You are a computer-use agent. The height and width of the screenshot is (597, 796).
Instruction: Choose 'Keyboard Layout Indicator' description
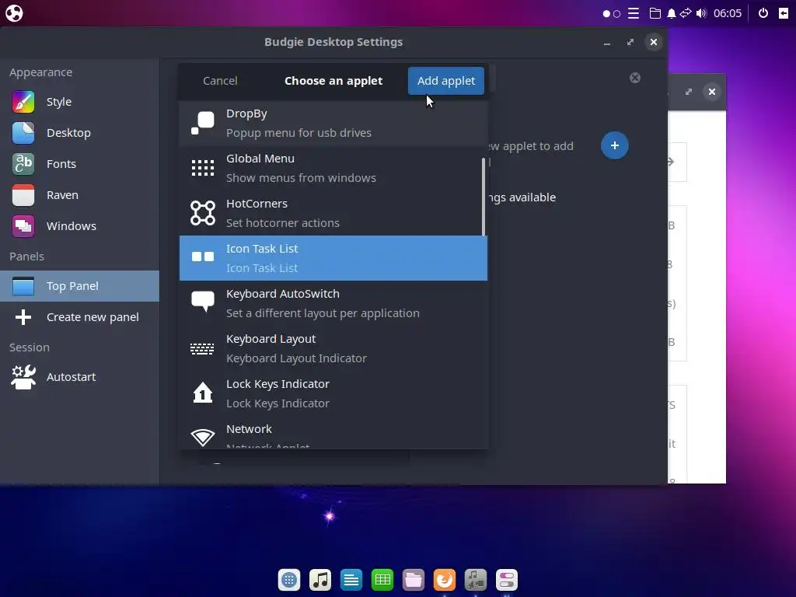coord(296,358)
